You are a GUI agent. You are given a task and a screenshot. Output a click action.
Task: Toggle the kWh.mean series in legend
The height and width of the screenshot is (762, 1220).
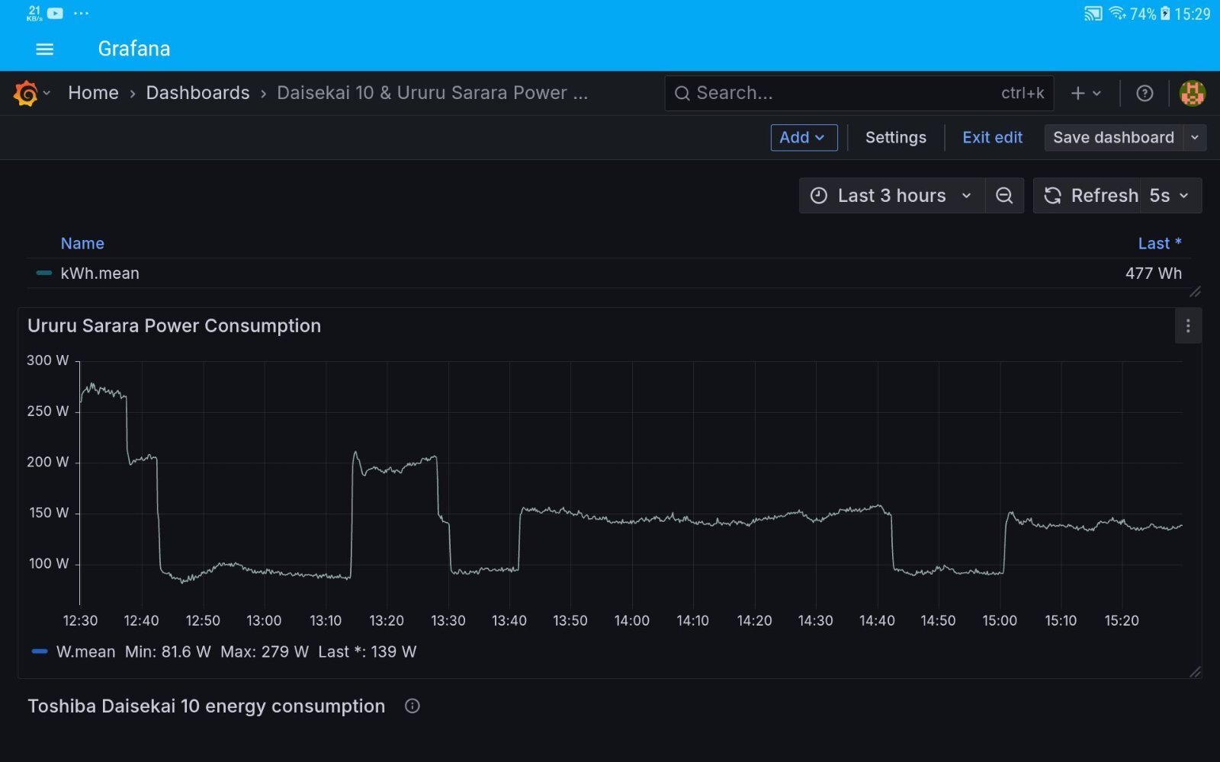[100, 273]
